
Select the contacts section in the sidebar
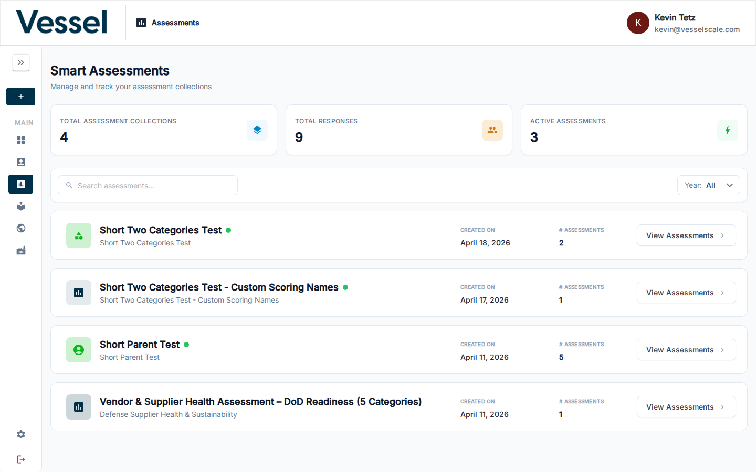pyautogui.click(x=20, y=162)
